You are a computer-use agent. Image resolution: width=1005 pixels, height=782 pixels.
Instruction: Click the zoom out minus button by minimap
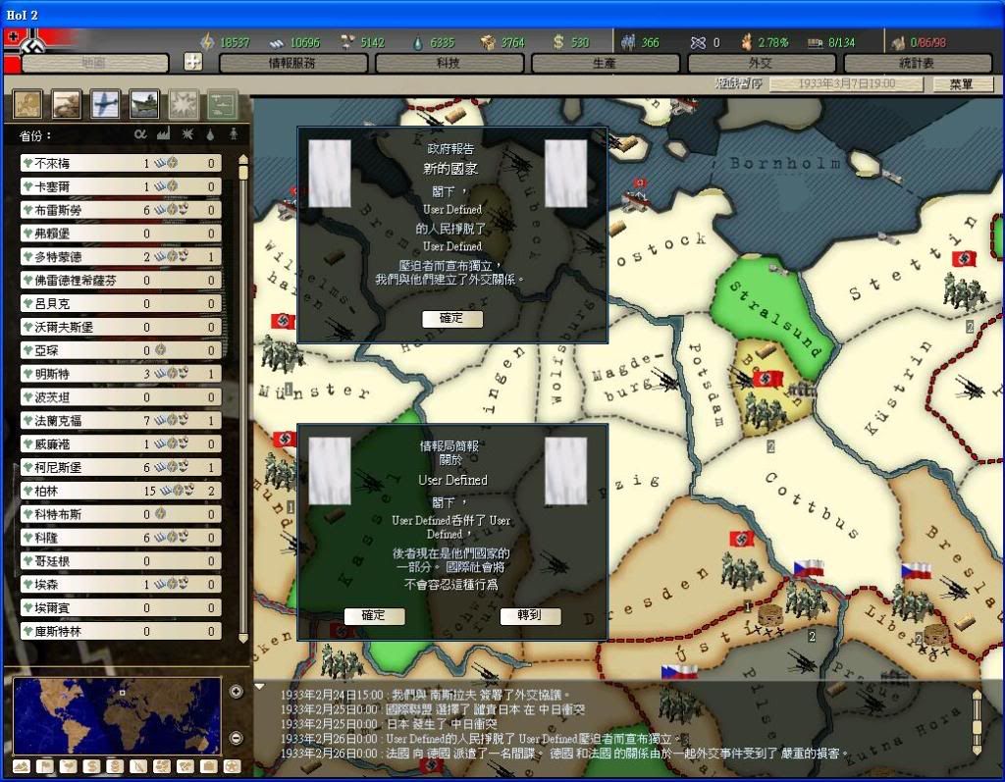(236, 738)
